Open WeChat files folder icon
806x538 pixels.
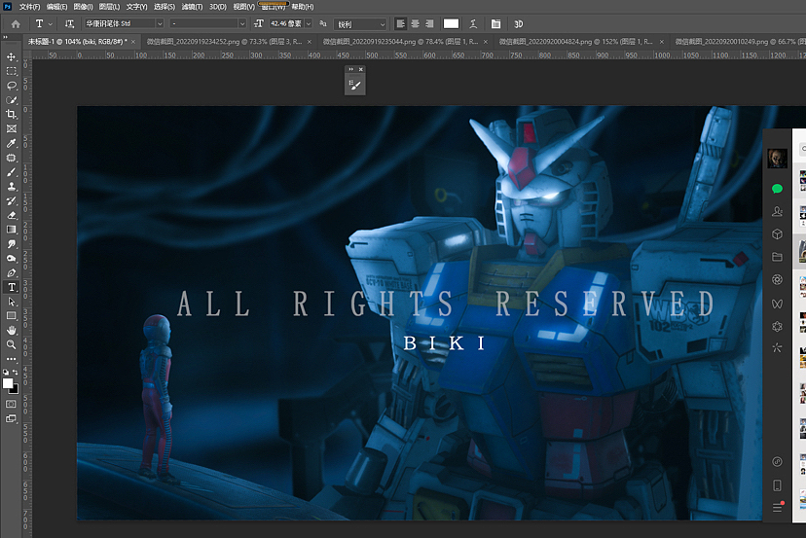tap(777, 257)
